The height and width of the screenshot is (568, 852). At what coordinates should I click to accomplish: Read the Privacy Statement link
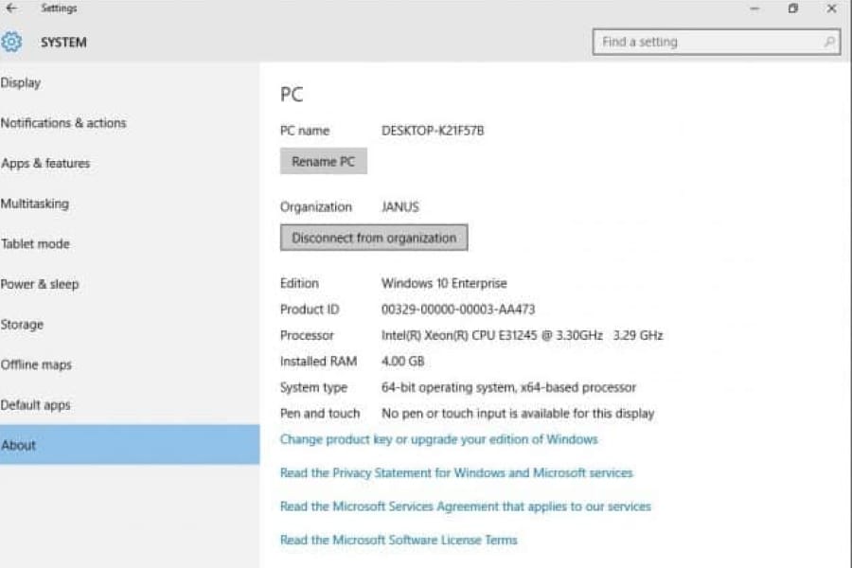[x=456, y=473]
